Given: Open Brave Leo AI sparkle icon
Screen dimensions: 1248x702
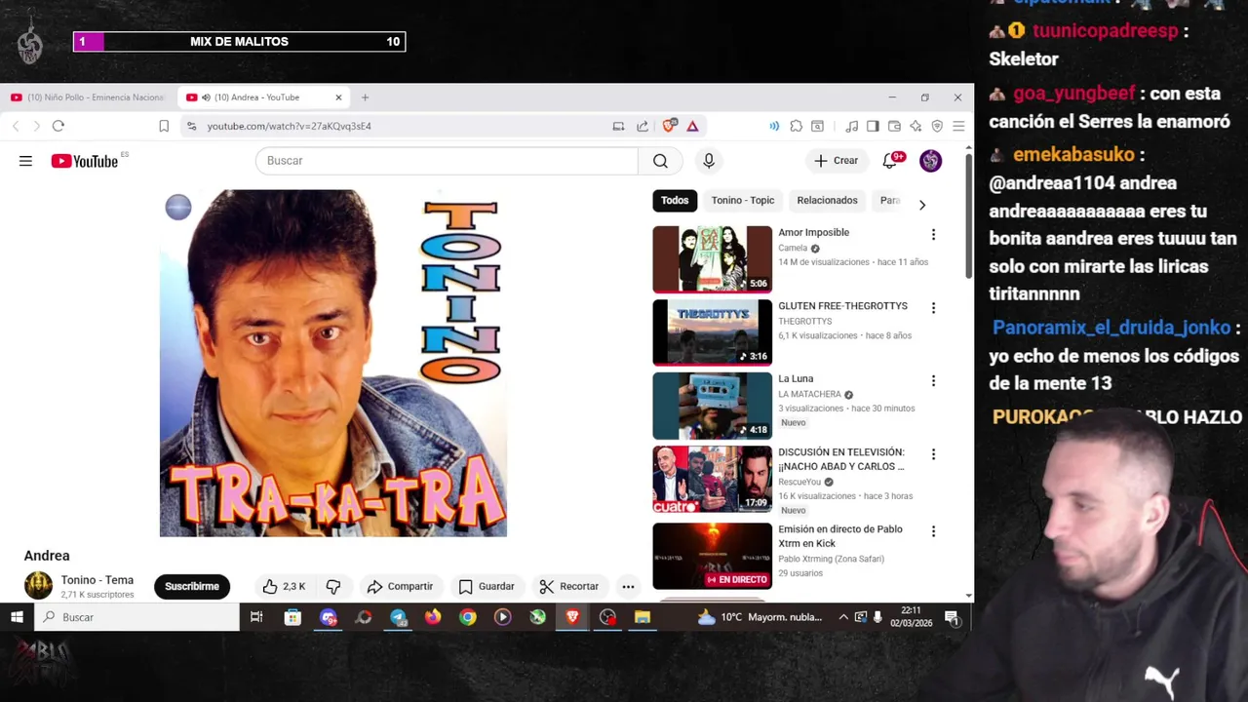Looking at the screenshot, I should (916, 126).
